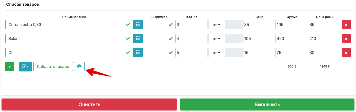Select the price field showing 105

(x=259, y=39)
